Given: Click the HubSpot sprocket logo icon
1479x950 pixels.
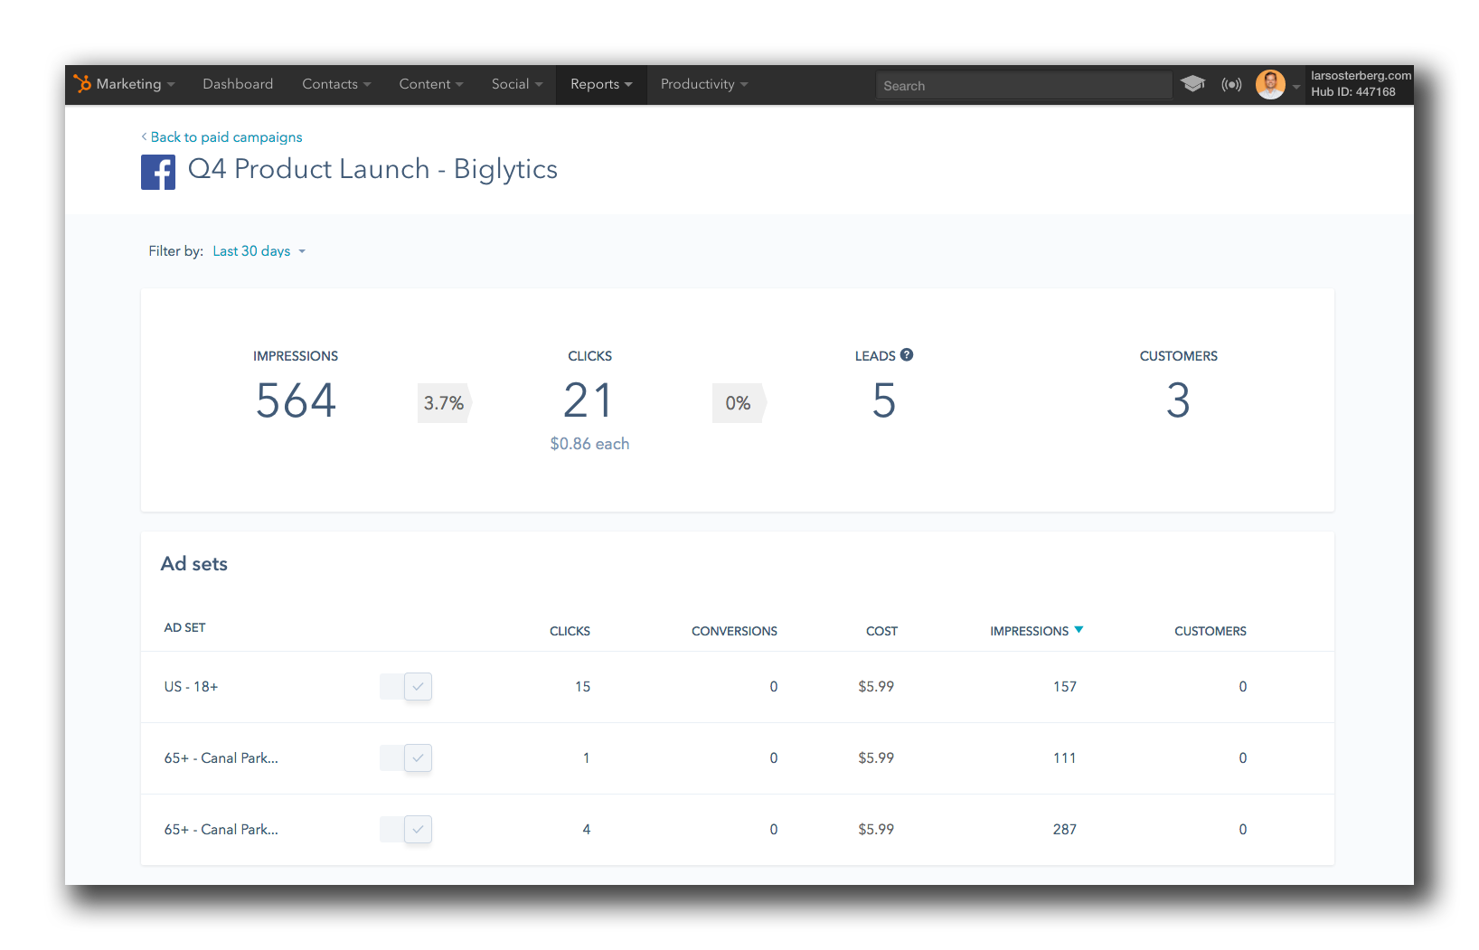Looking at the screenshot, I should click(82, 84).
